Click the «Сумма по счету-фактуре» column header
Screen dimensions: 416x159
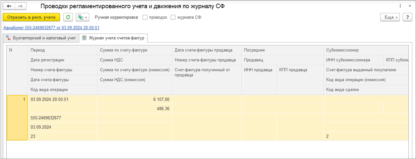(124, 50)
